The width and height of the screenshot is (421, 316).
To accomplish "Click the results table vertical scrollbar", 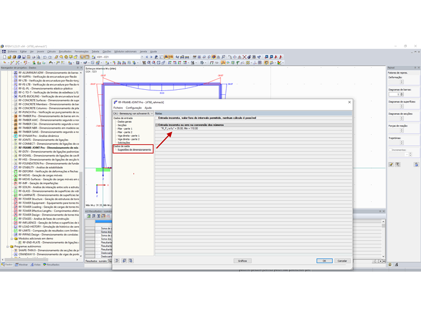I will point(383,239).
